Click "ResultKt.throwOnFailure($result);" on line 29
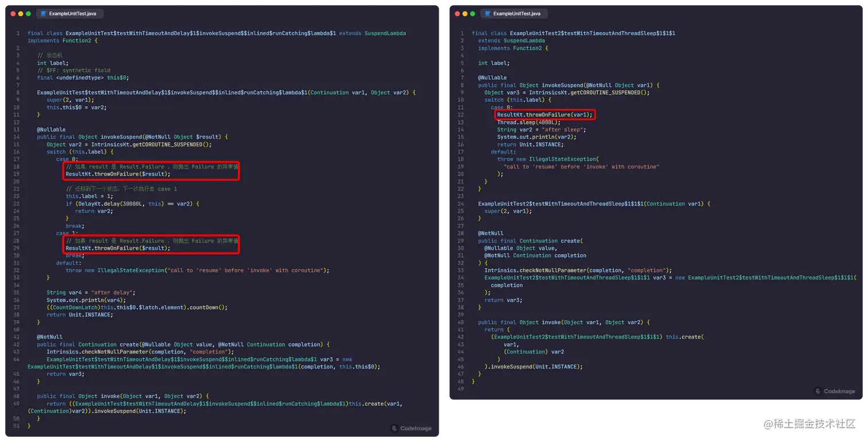 tap(118, 249)
